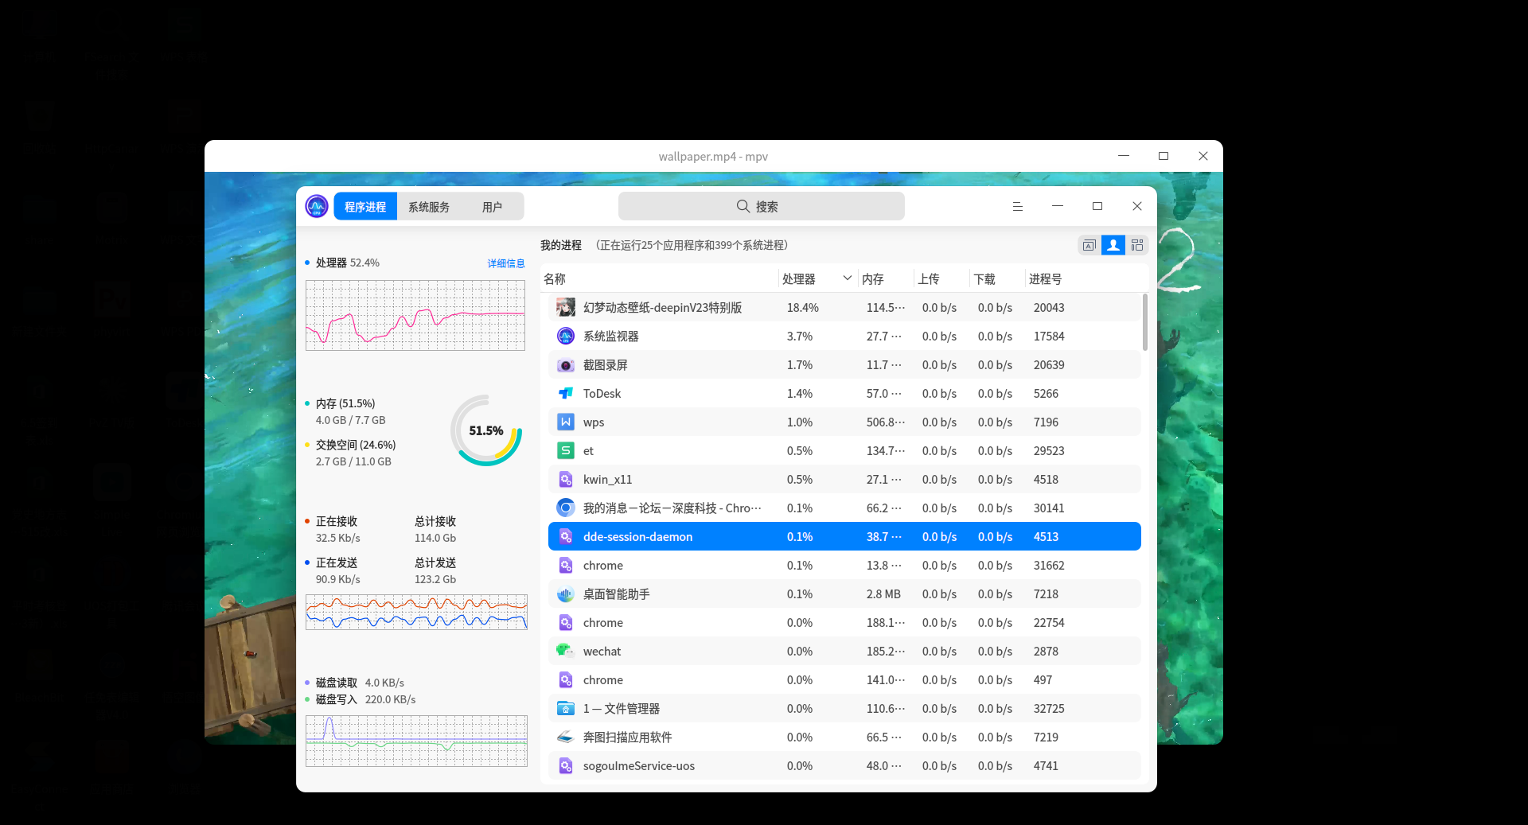Screen dimensions: 1528x825
Task: Select the wechat process name
Action: pyautogui.click(x=602, y=652)
